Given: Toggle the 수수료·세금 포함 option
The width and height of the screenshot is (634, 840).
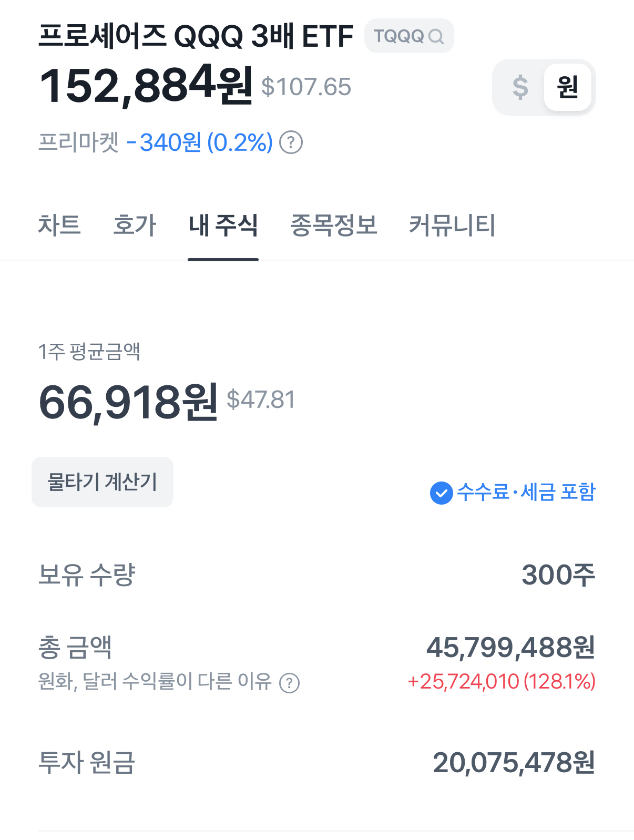Looking at the screenshot, I should 526,493.
